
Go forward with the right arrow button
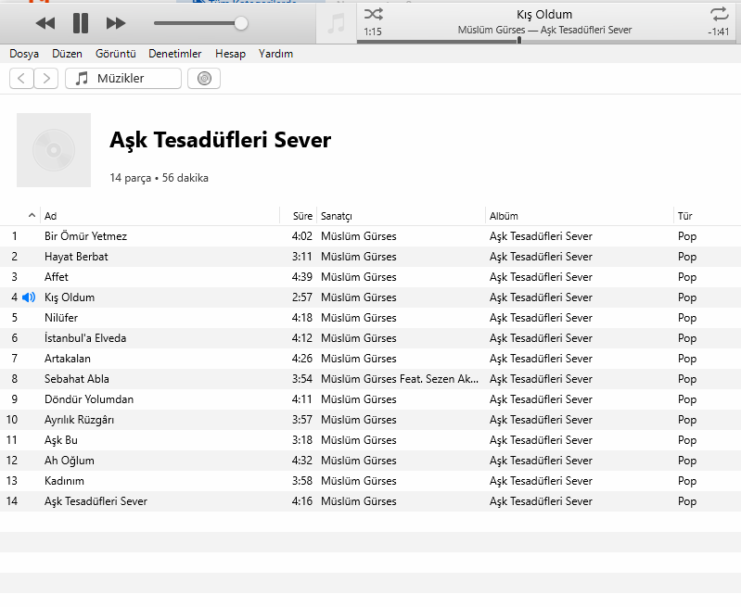click(45, 79)
